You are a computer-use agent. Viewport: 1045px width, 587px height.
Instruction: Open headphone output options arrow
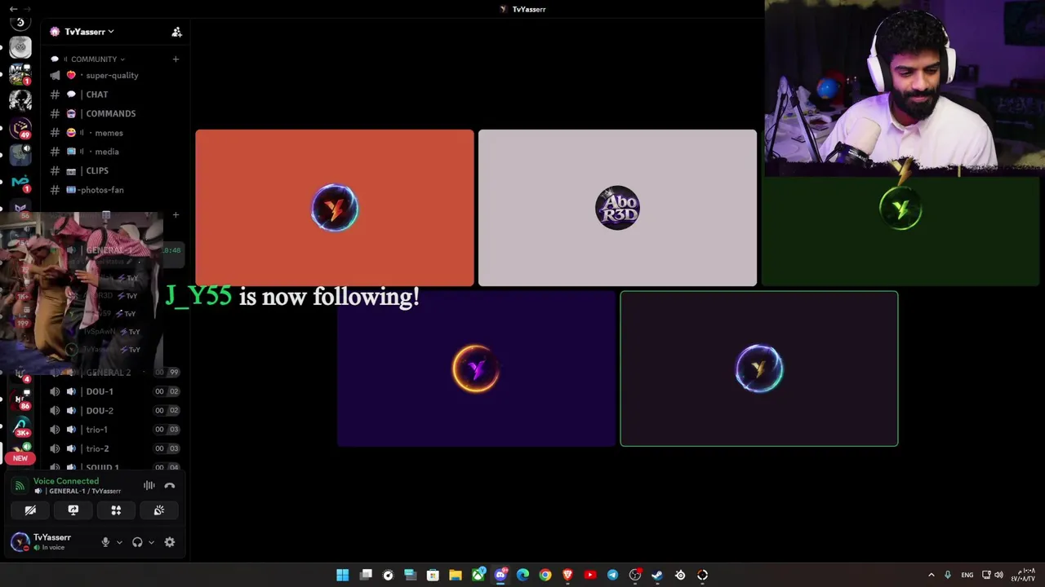[151, 542]
